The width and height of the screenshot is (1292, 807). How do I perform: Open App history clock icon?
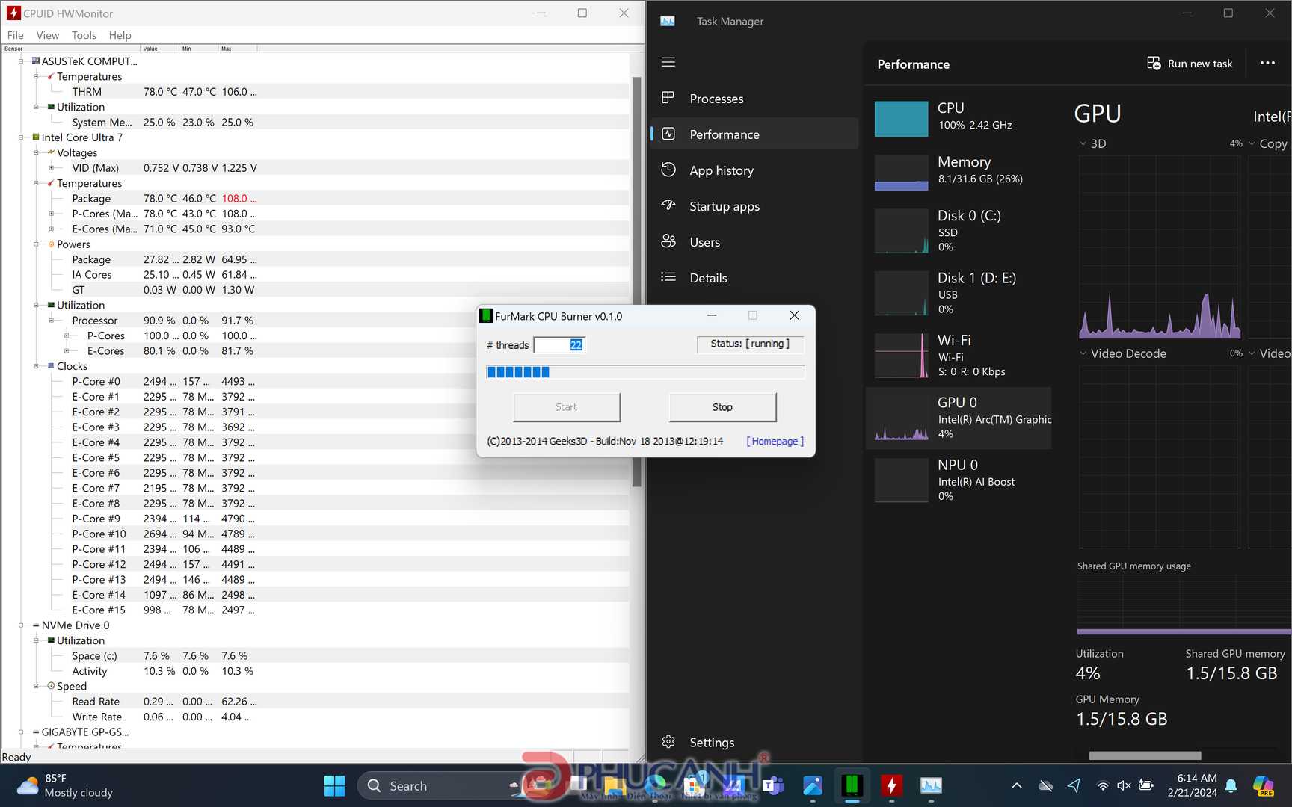(x=668, y=170)
